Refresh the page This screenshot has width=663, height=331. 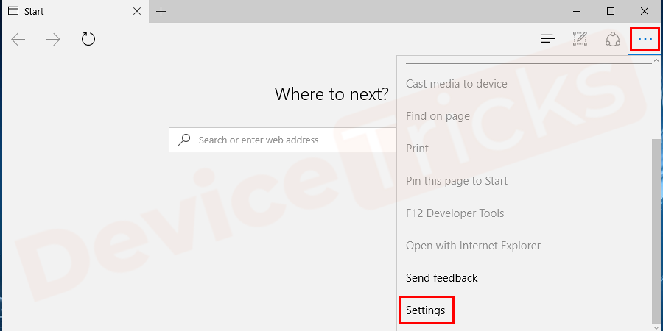88,39
